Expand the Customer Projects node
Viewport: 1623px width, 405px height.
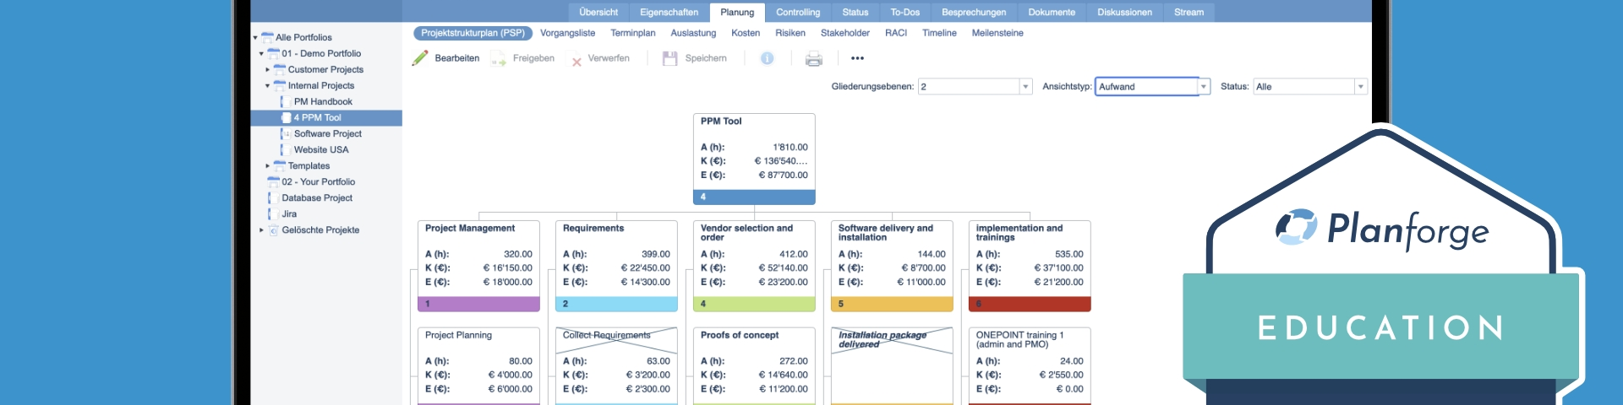[268, 69]
